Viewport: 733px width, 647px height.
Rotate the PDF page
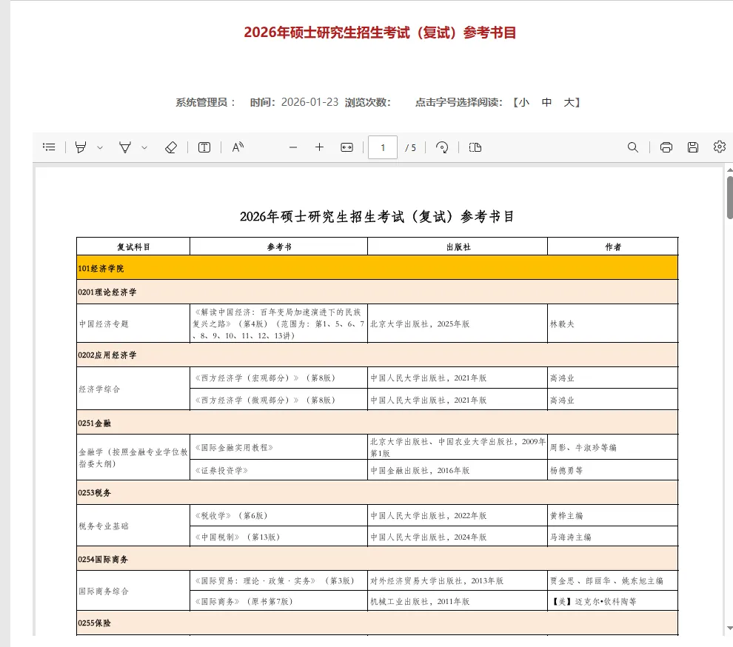tap(442, 147)
